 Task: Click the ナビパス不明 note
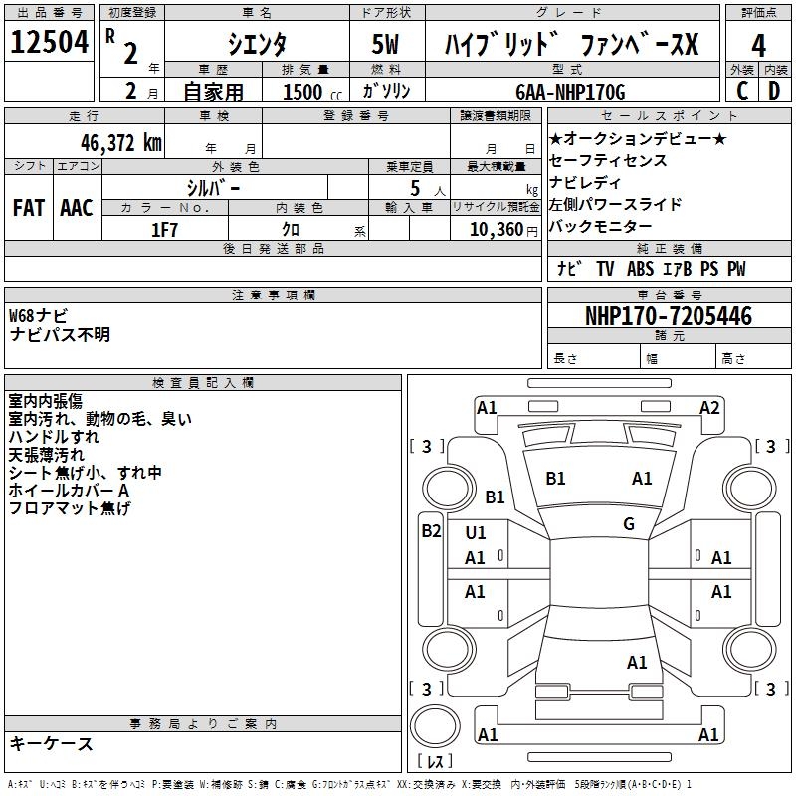click(x=60, y=334)
